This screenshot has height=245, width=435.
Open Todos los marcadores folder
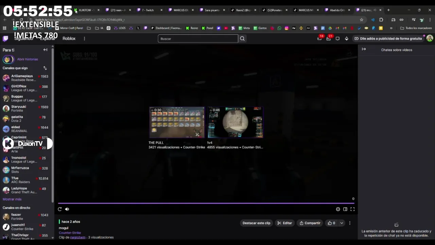click(416, 28)
